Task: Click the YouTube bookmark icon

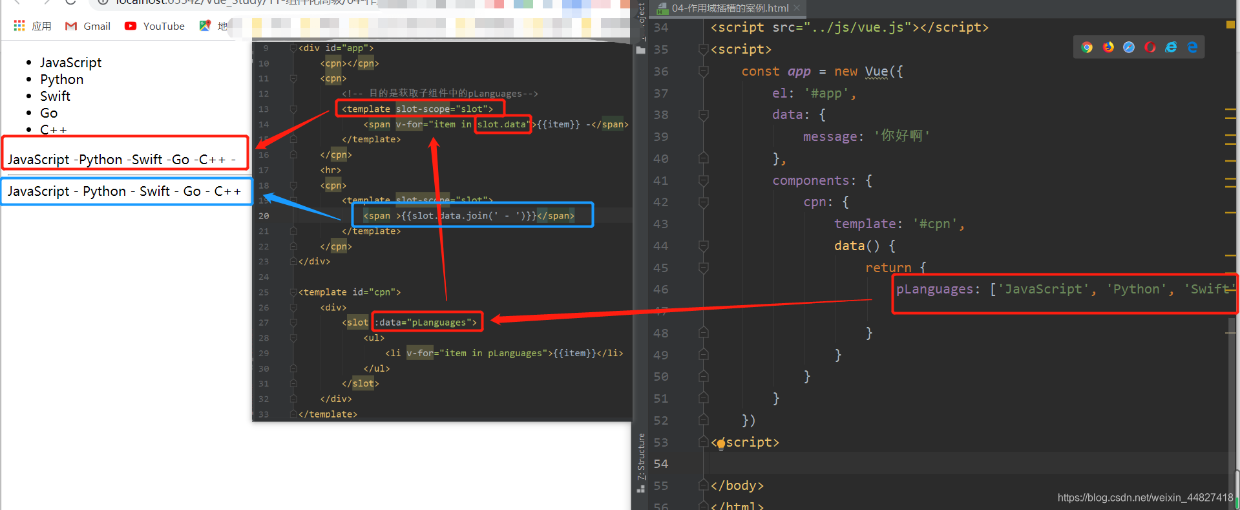Action: 131,26
